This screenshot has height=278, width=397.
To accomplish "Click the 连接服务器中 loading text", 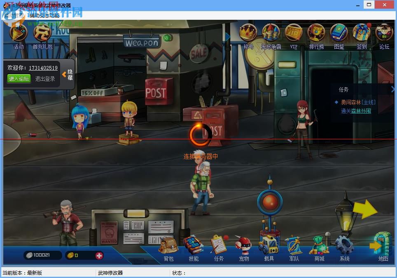I will (x=201, y=156).
